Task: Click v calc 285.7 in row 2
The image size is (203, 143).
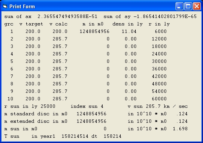Action: tap(60, 39)
